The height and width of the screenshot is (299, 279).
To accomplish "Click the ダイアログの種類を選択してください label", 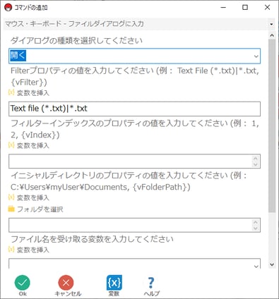I will (76, 41).
